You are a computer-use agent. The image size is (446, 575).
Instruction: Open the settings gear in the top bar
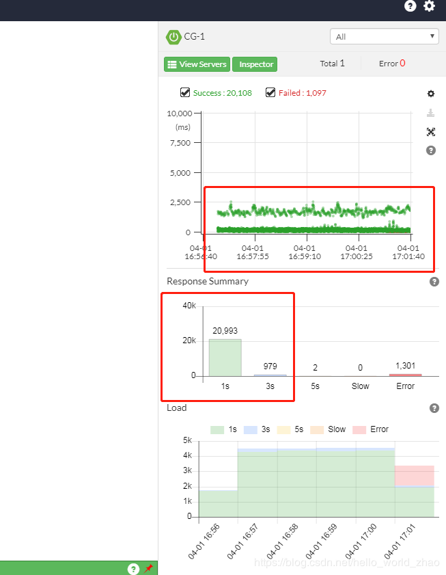coord(429,5)
